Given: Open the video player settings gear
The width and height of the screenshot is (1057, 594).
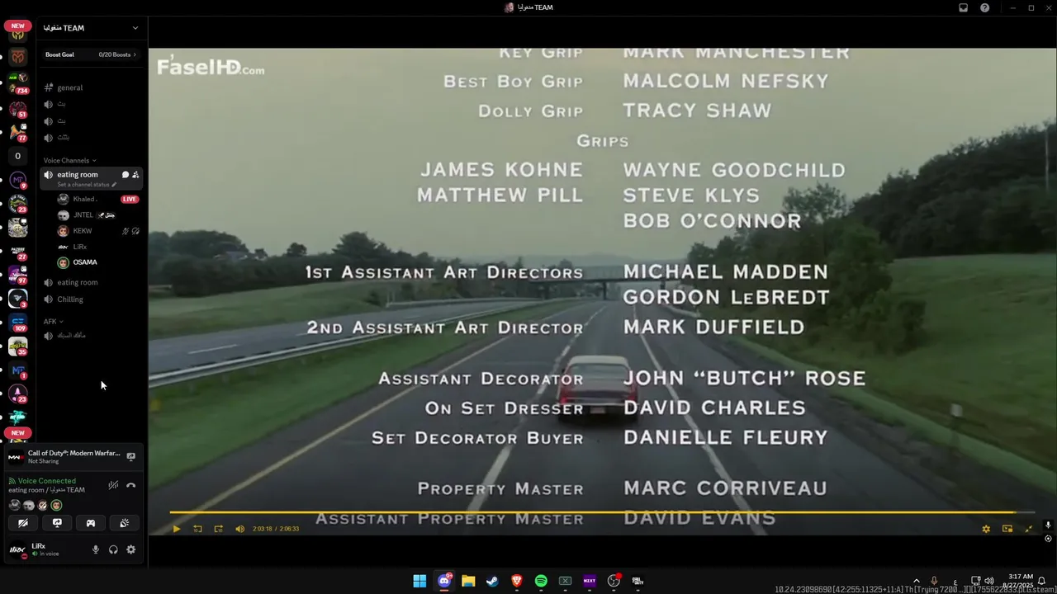Looking at the screenshot, I should click(x=986, y=529).
